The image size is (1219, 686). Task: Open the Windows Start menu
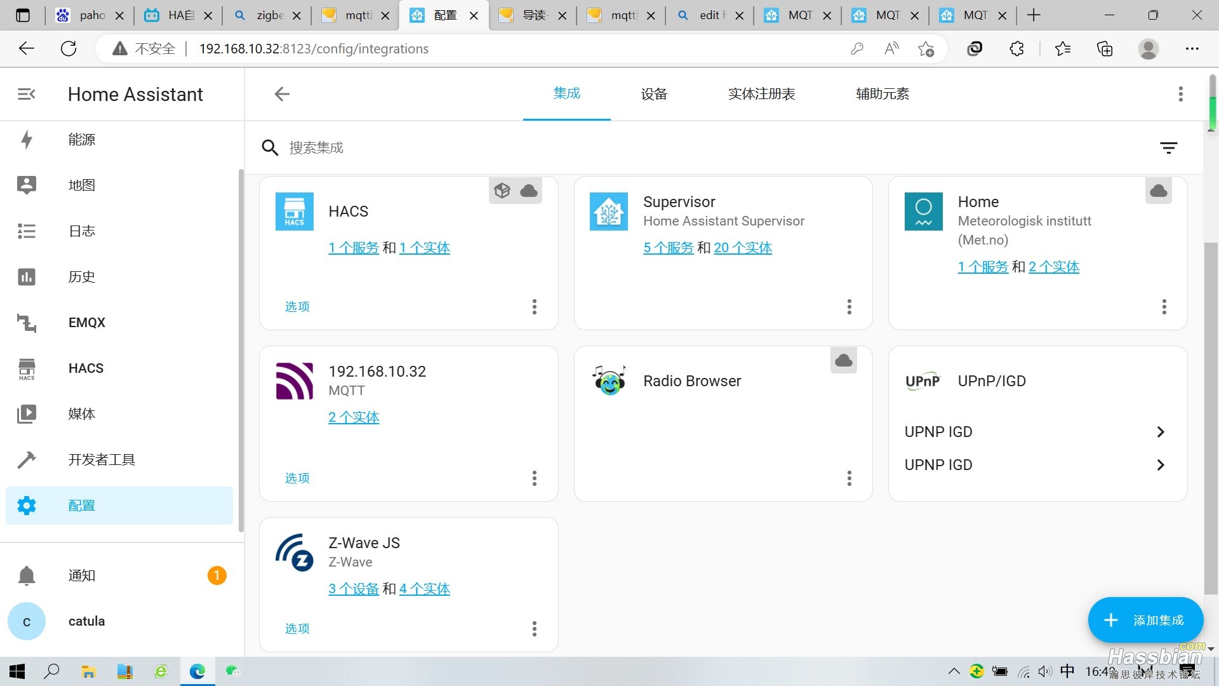17,671
